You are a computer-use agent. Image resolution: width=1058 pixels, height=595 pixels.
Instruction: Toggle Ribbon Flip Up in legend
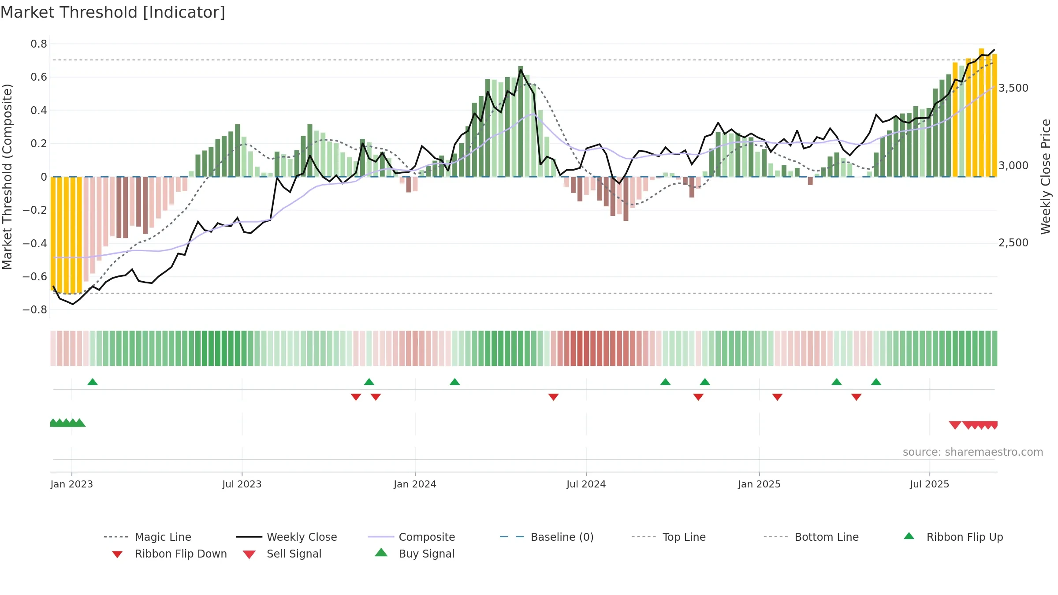pyautogui.click(x=953, y=537)
